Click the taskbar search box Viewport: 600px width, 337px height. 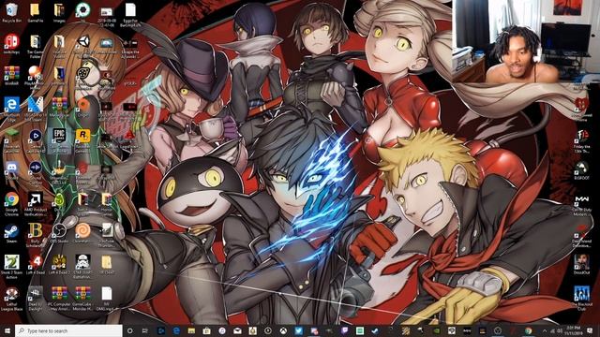pyautogui.click(x=68, y=330)
